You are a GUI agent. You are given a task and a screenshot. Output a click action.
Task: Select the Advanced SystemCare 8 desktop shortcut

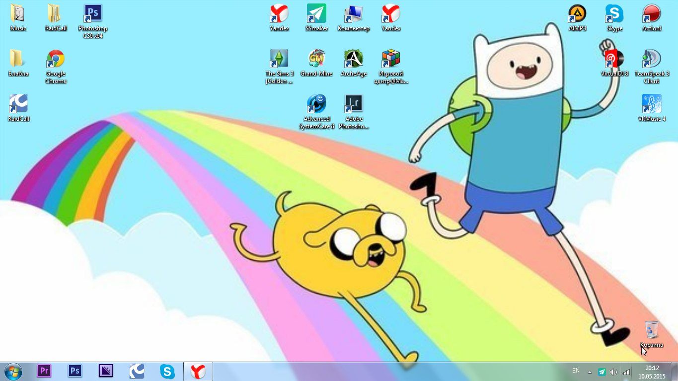(x=316, y=112)
